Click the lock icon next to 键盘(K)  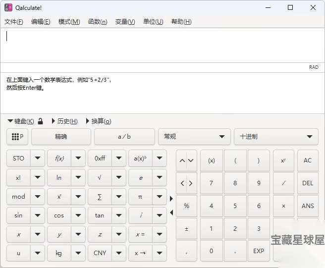pos(40,121)
